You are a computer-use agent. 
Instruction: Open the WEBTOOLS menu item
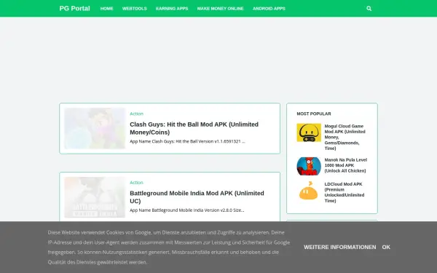(134, 9)
